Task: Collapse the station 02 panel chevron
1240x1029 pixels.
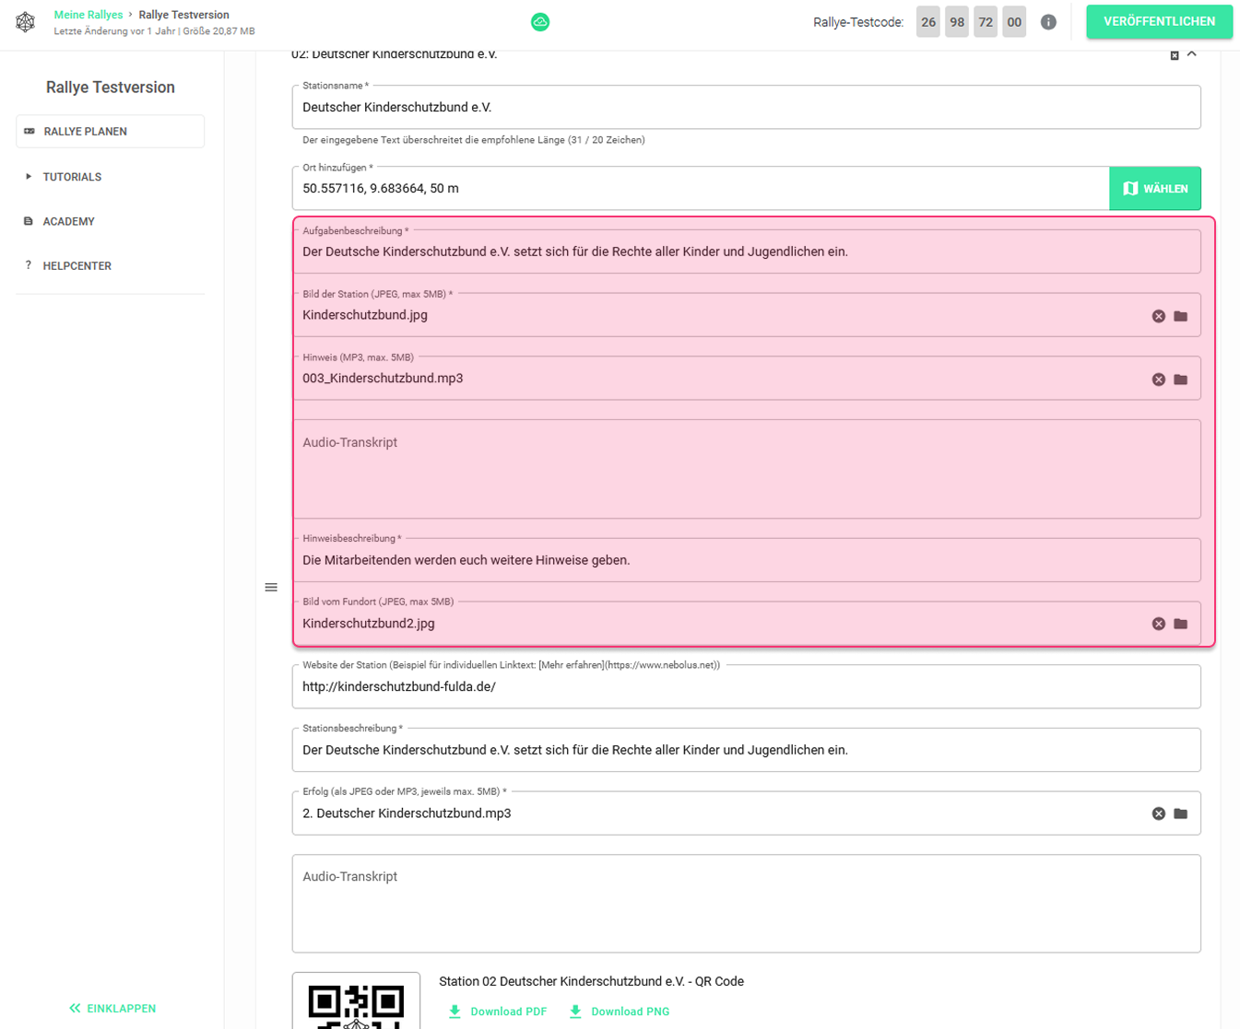Action: (1192, 55)
